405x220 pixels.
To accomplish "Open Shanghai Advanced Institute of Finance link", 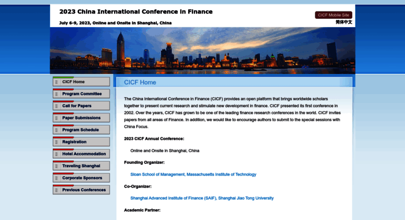I will click(x=202, y=198).
